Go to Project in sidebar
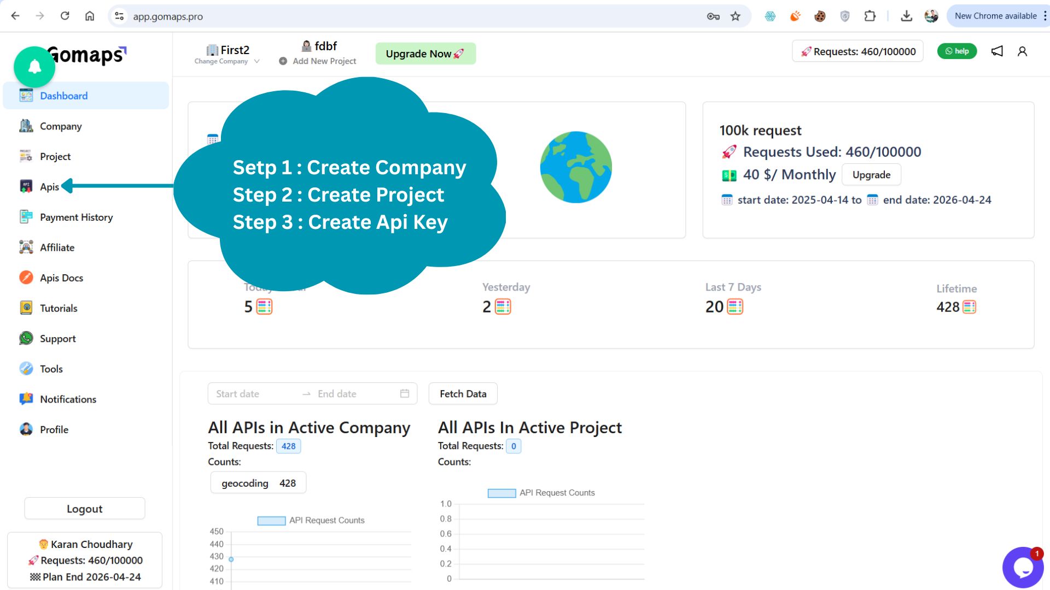Viewport: 1050px width, 590px height. click(x=86, y=157)
